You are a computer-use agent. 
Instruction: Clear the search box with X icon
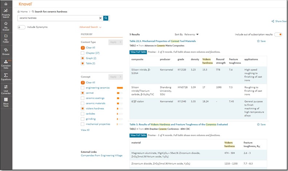(x=100, y=18)
